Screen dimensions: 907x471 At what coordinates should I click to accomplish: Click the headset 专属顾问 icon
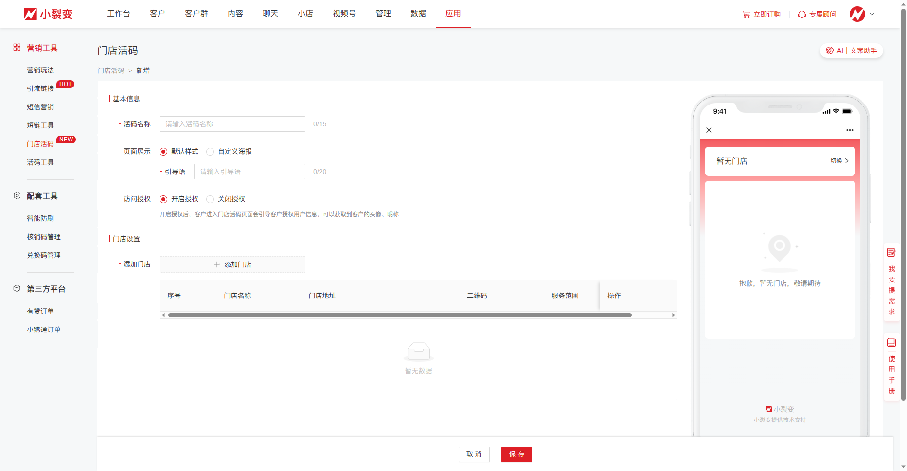(x=802, y=15)
